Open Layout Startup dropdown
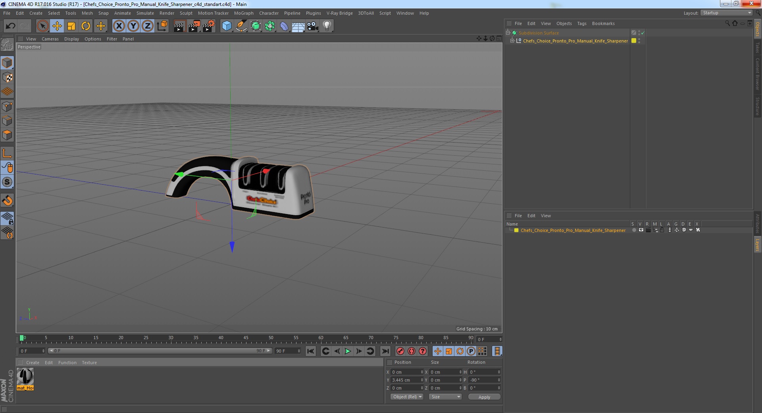This screenshot has height=413, width=762. click(727, 13)
